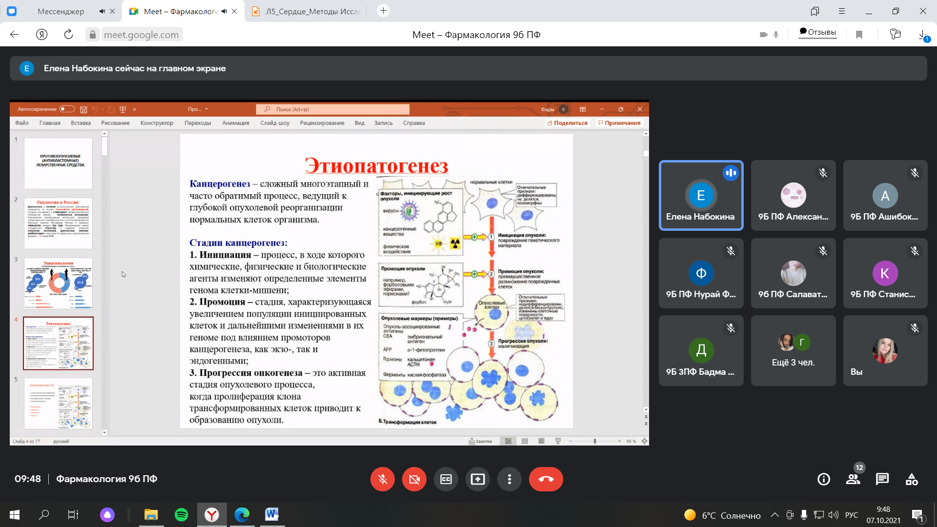Select slide 3 Эпидемиология thumbnail
This screenshot has width=937, height=527.
coord(59,283)
